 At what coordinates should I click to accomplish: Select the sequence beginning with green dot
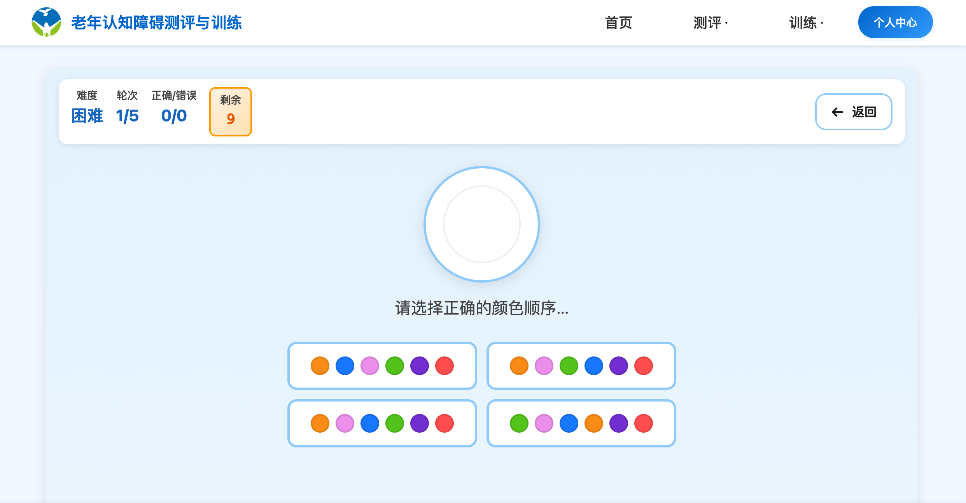pos(581,423)
